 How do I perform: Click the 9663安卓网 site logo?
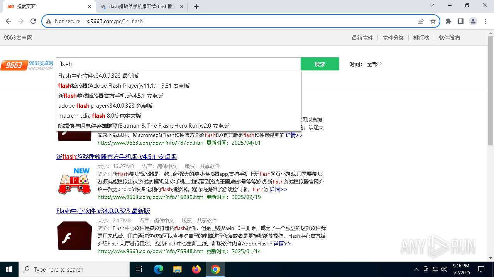point(27,65)
